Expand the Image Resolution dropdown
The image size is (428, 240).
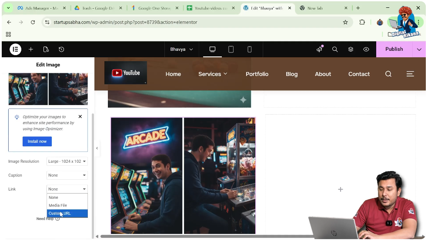67,161
